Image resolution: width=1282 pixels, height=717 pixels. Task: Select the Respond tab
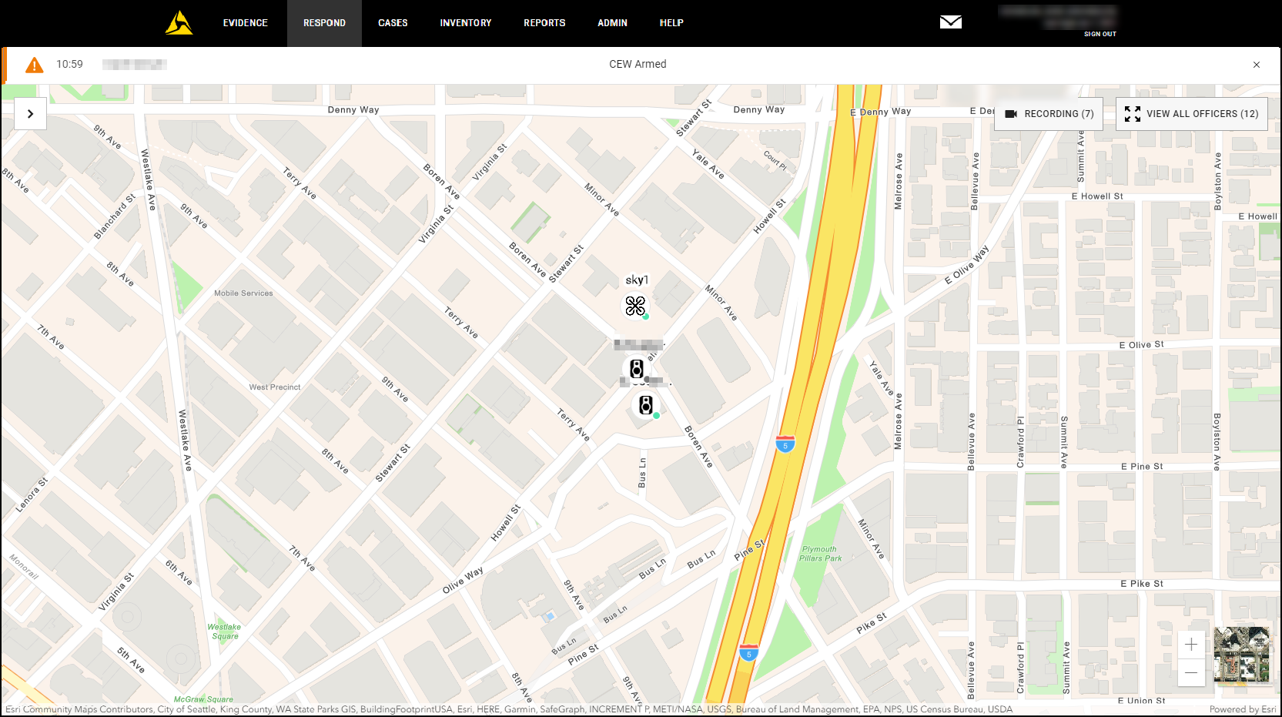point(324,23)
